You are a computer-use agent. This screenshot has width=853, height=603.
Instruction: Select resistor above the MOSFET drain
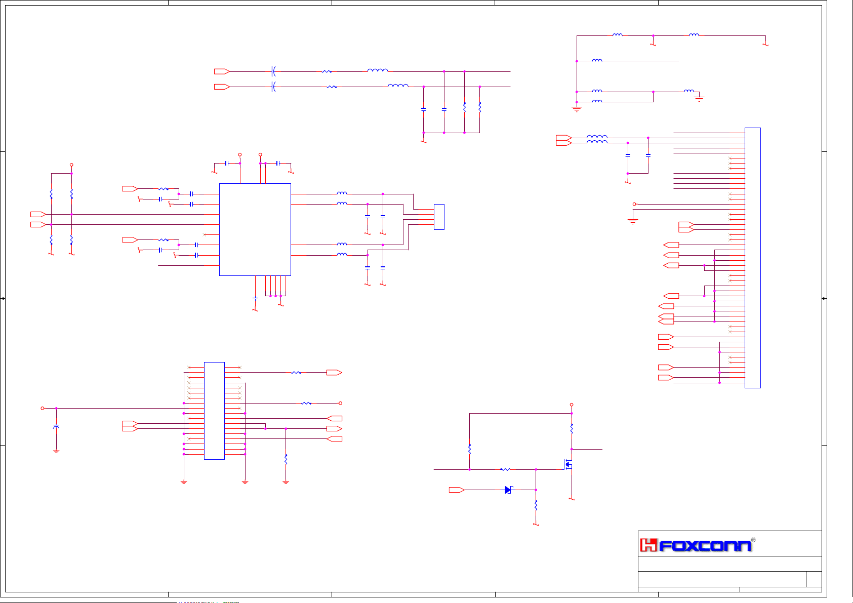click(x=572, y=429)
